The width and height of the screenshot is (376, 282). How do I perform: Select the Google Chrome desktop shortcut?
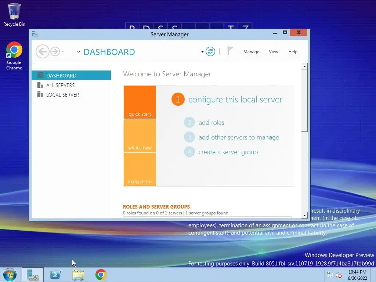click(14, 56)
